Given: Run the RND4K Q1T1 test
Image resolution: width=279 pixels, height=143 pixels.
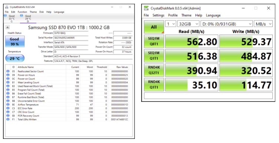Looking at the screenshot, I should (154, 84).
